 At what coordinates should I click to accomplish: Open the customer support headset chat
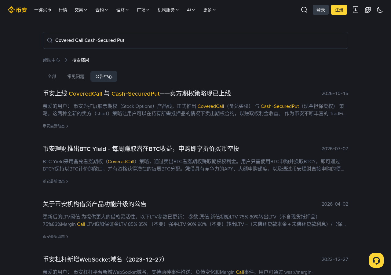[376, 260]
